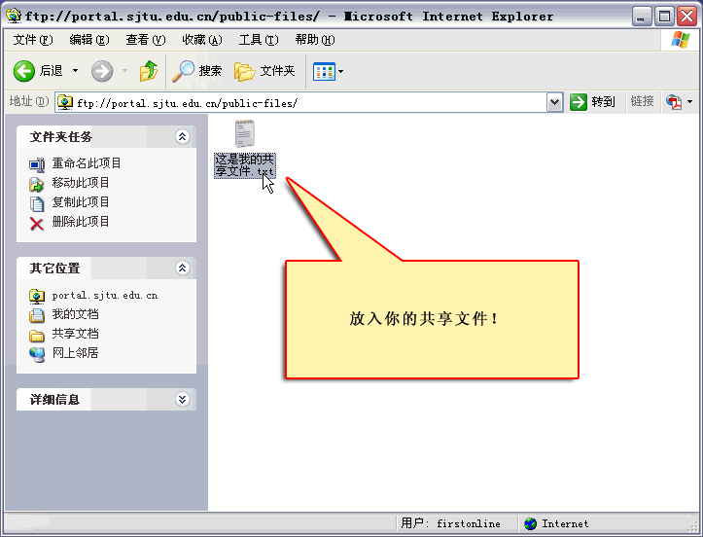Open the Views dropdown arrow
This screenshot has height=537, width=703.
[x=340, y=71]
